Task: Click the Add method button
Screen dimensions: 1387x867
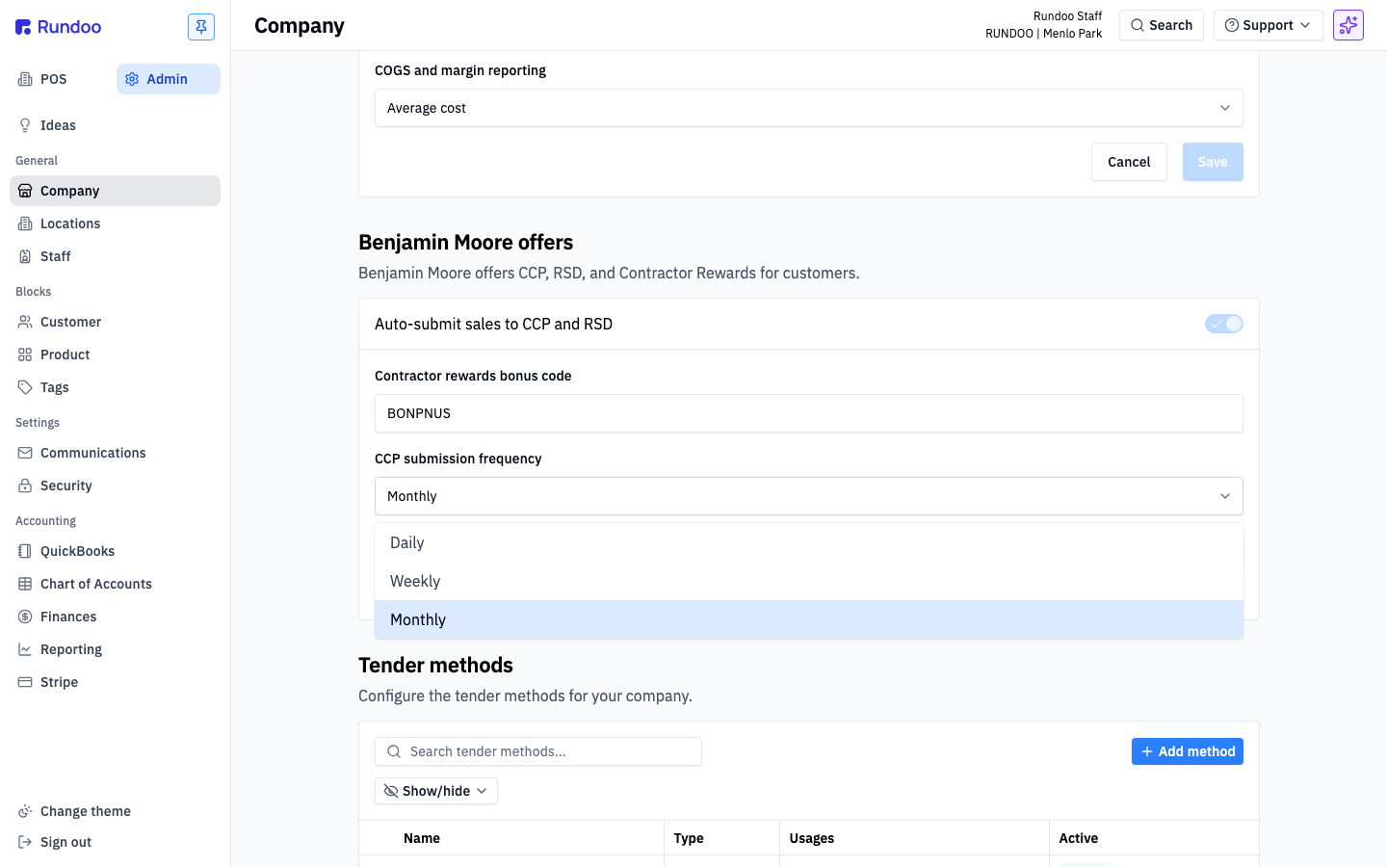Action: [x=1187, y=751]
